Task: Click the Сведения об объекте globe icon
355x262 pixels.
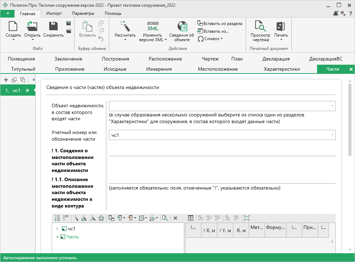Action: (182, 26)
